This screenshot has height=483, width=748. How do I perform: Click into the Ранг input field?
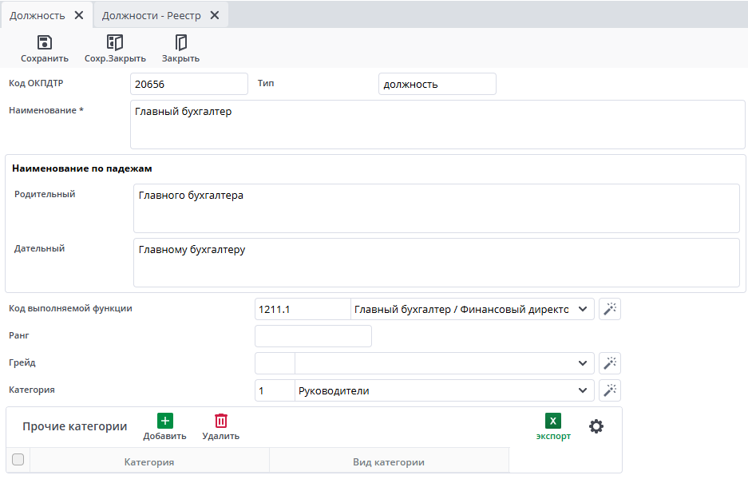[x=313, y=336]
